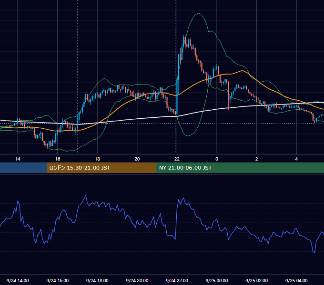The image size is (324, 285).
Task: Click the blue session bar before London
Action: [x=23, y=168]
